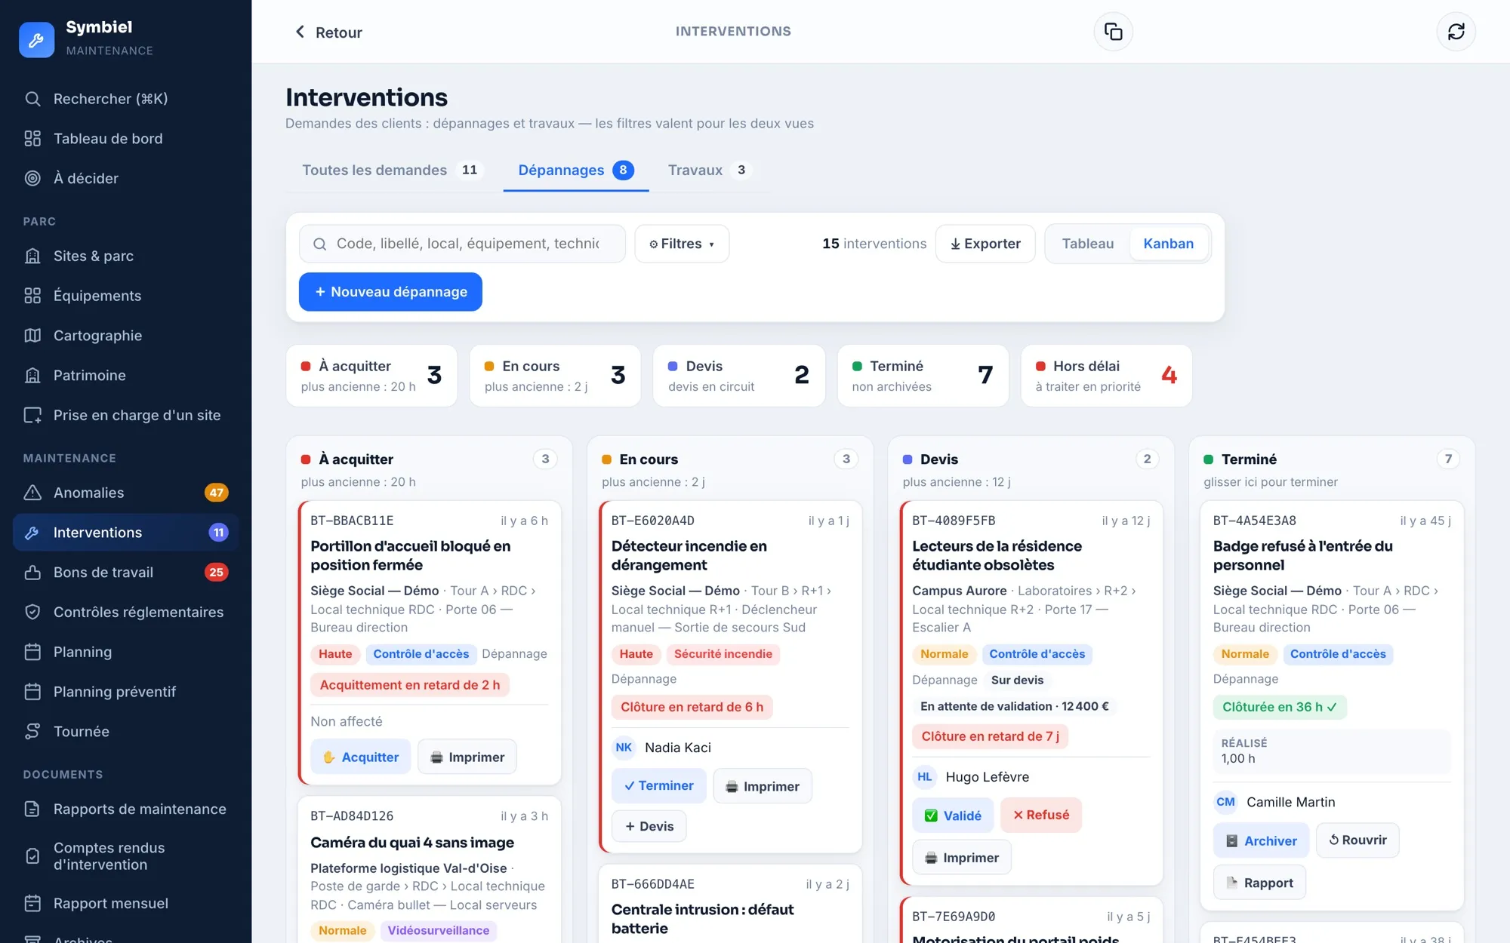Viewport: 1510px width, 943px height.
Task: Click the Hors délai summary tile
Action: click(x=1106, y=376)
